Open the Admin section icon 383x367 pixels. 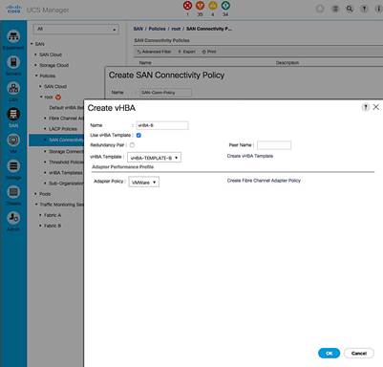(13, 218)
